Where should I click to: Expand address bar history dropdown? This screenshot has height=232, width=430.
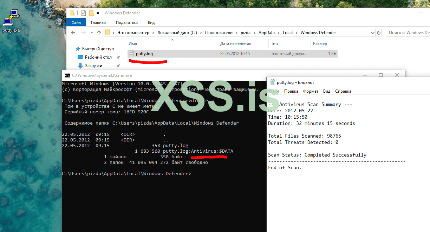pyautogui.click(x=373, y=33)
